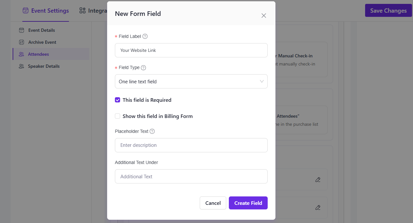Image resolution: width=413 pixels, height=223 pixels.
Task: Click the Cancel button
Action: (x=213, y=203)
